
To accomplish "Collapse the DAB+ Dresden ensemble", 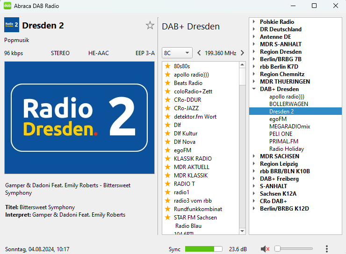I will (254, 89).
